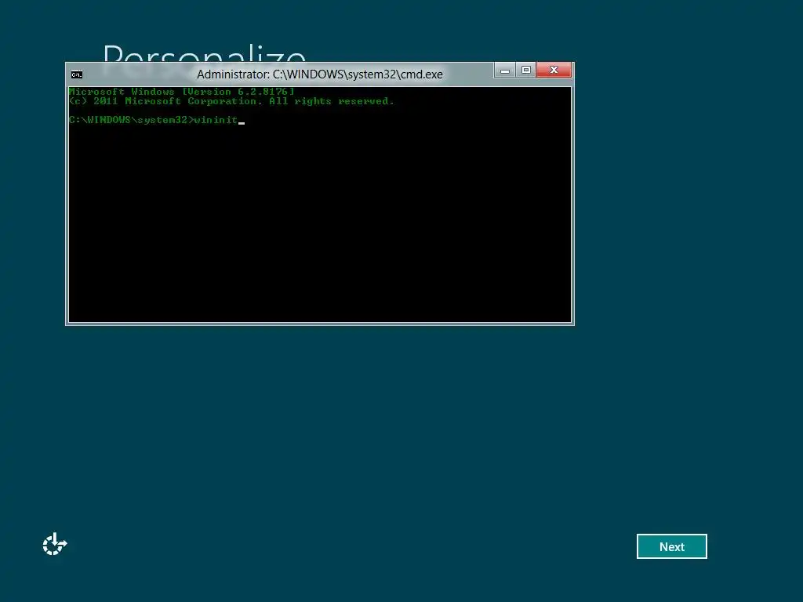Click the cmd.exe window title bar

pyautogui.click(x=320, y=74)
